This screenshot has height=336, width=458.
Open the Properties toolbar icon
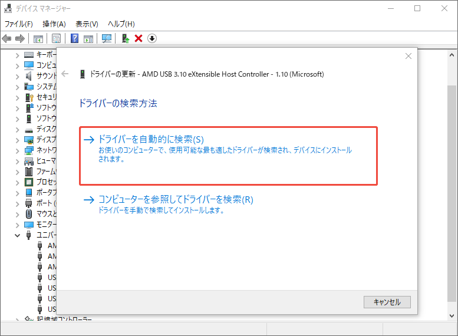coord(56,38)
